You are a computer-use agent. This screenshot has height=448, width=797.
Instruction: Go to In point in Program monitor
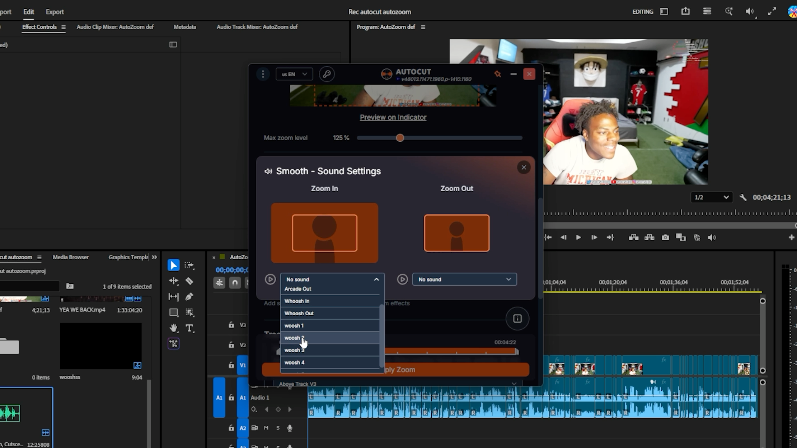(x=548, y=237)
